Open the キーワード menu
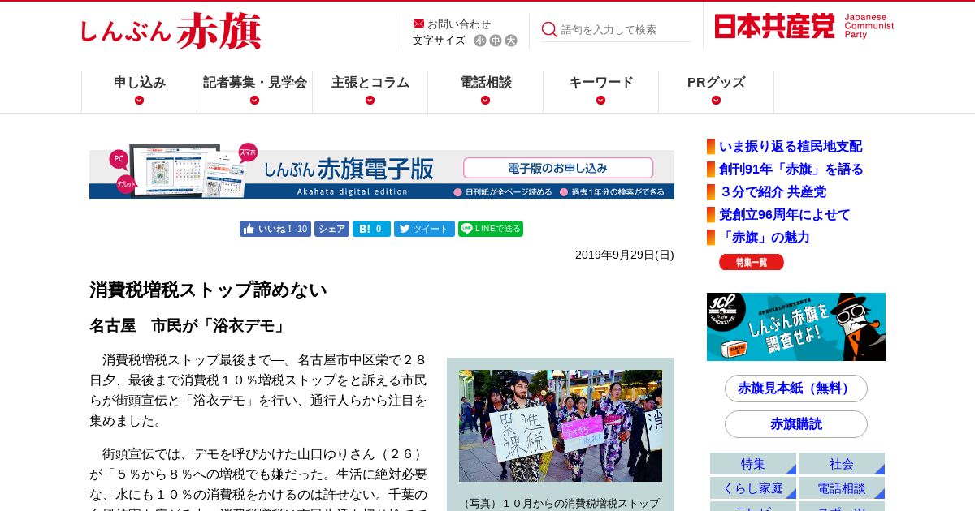The image size is (975, 511). tap(601, 82)
